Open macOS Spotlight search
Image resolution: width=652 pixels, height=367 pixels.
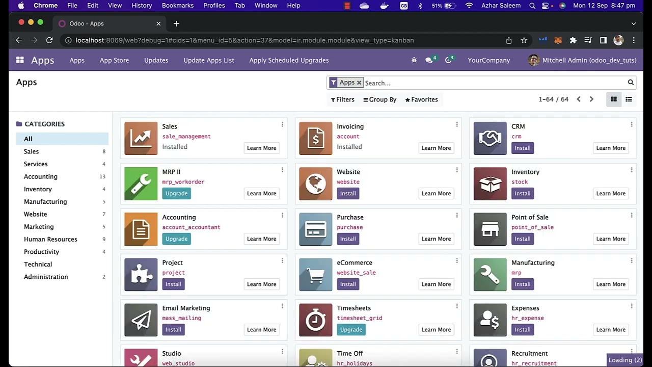[x=532, y=6]
